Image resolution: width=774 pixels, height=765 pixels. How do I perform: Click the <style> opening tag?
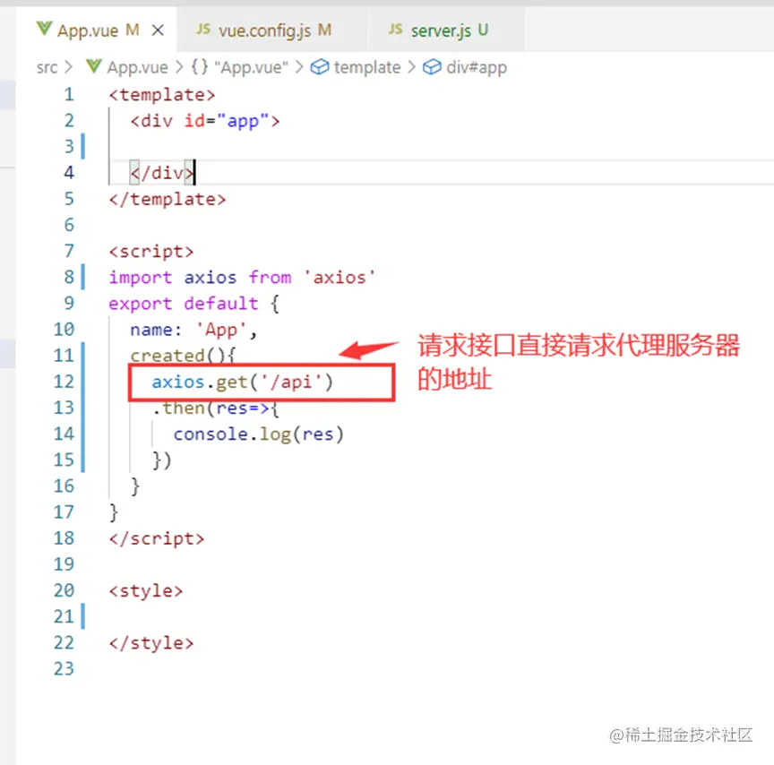146,590
